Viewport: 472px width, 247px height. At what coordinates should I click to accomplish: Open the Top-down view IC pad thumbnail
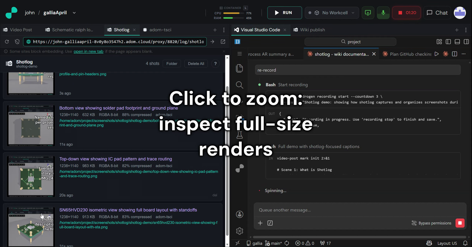[x=31, y=176]
